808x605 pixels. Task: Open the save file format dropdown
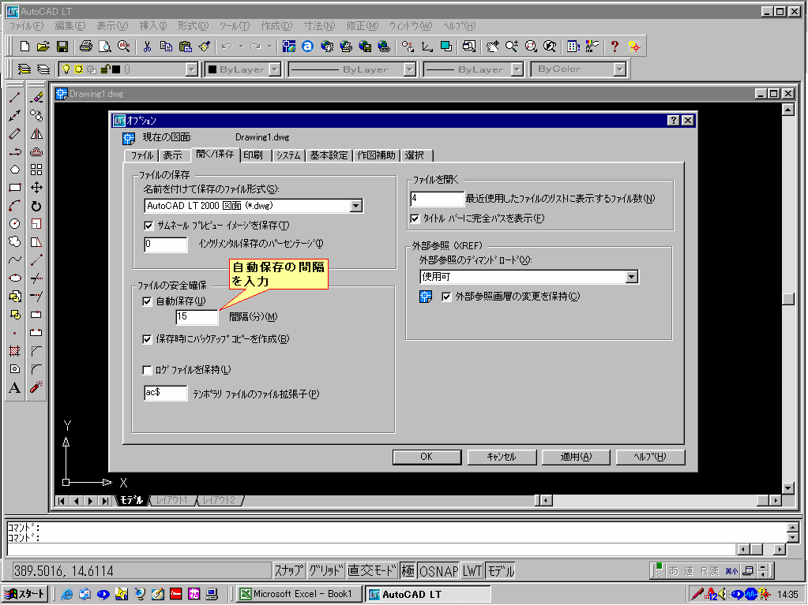[355, 206]
